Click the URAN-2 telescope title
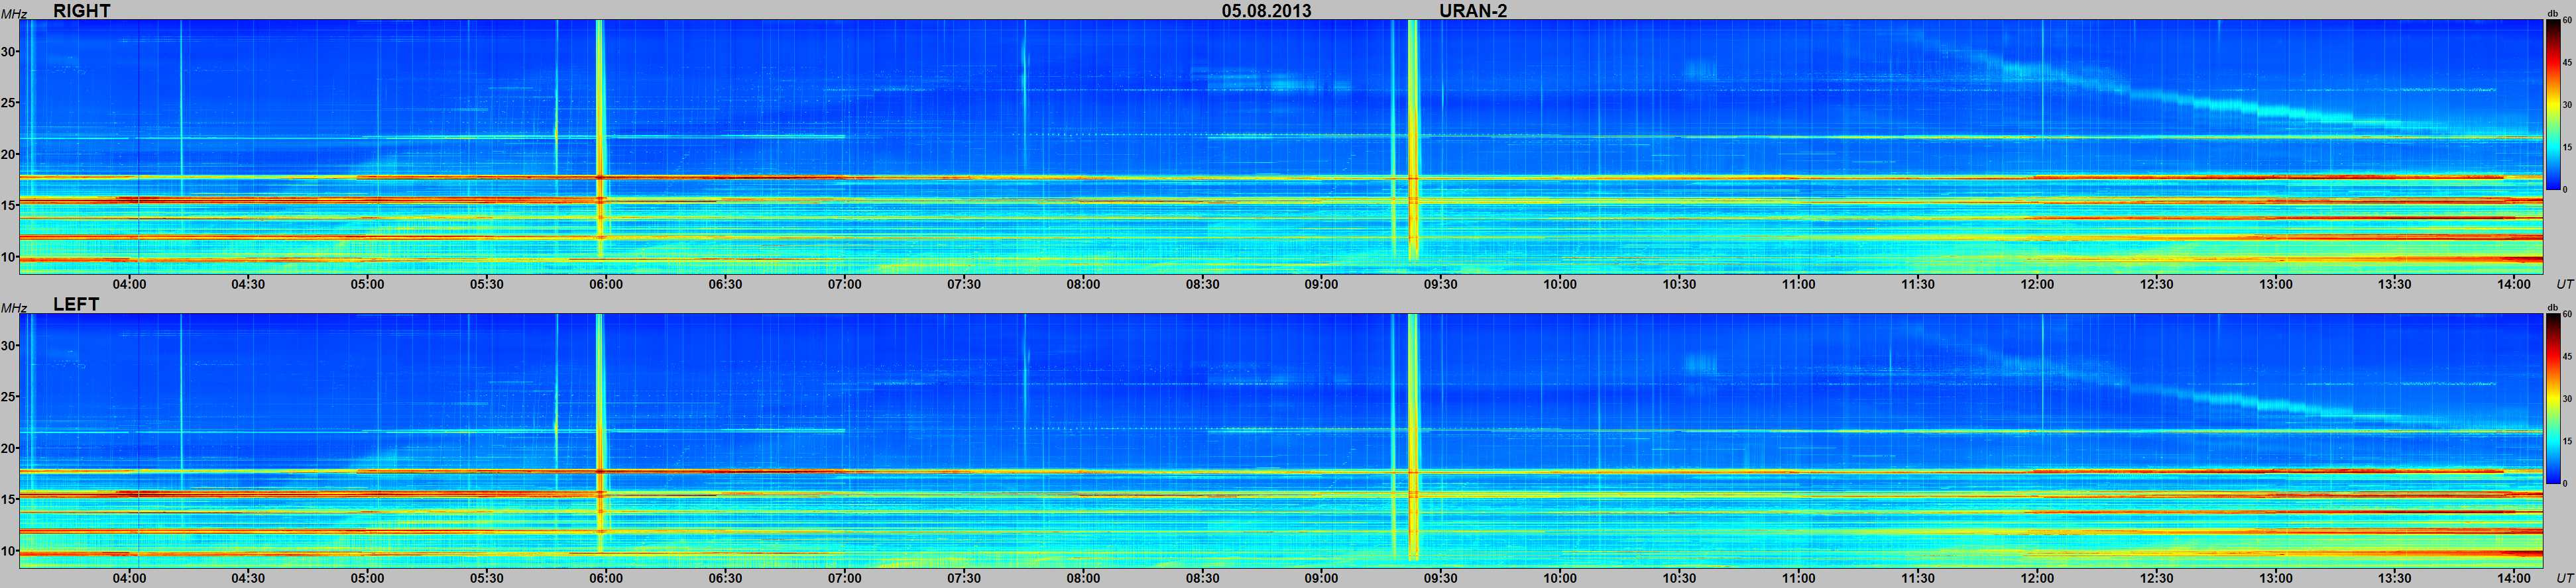Viewport: 2576px width, 588px height. point(1473,10)
